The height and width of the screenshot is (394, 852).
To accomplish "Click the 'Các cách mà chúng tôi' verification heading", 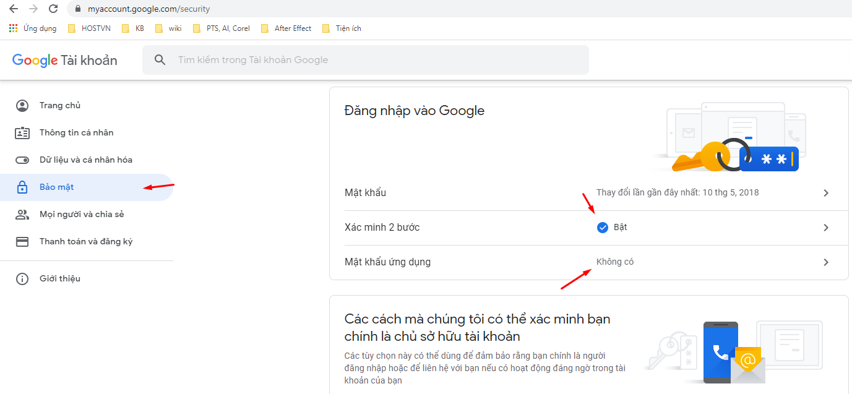I will coord(478,328).
